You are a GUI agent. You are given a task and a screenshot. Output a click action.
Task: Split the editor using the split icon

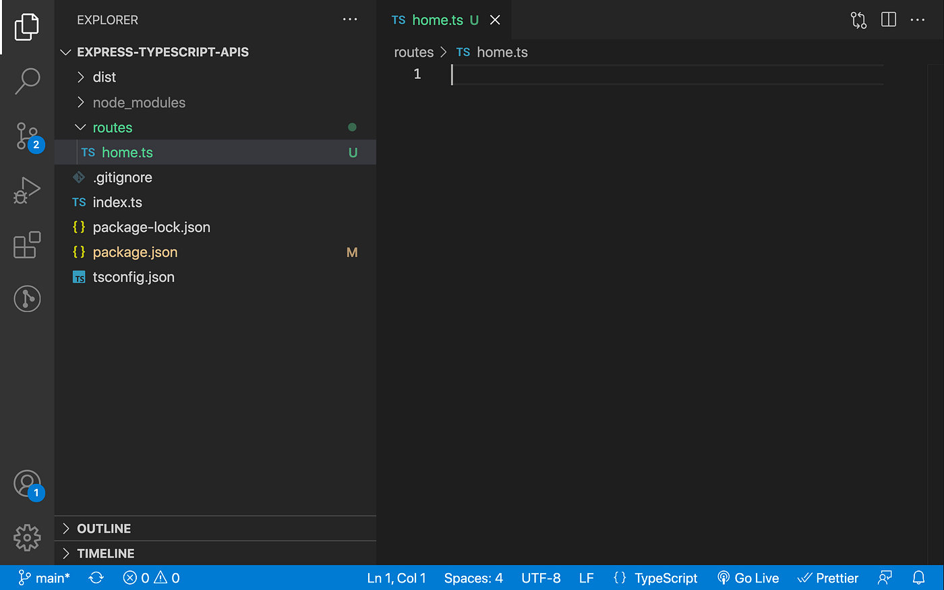coord(888,20)
